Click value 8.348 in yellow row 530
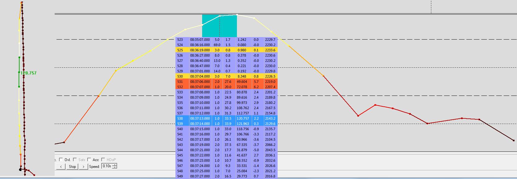 [x=242, y=76]
